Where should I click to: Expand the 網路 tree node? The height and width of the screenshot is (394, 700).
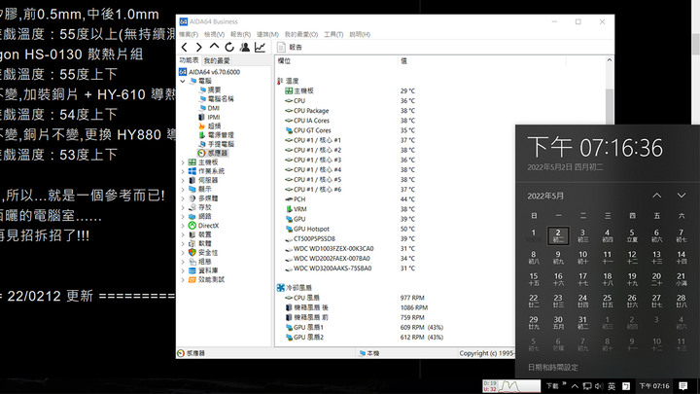pos(183,217)
